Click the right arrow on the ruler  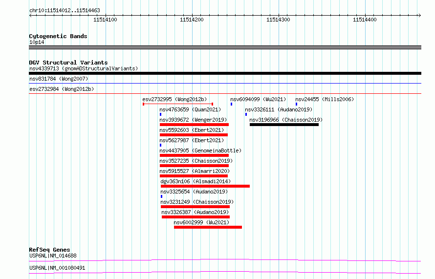[x=419, y=15]
